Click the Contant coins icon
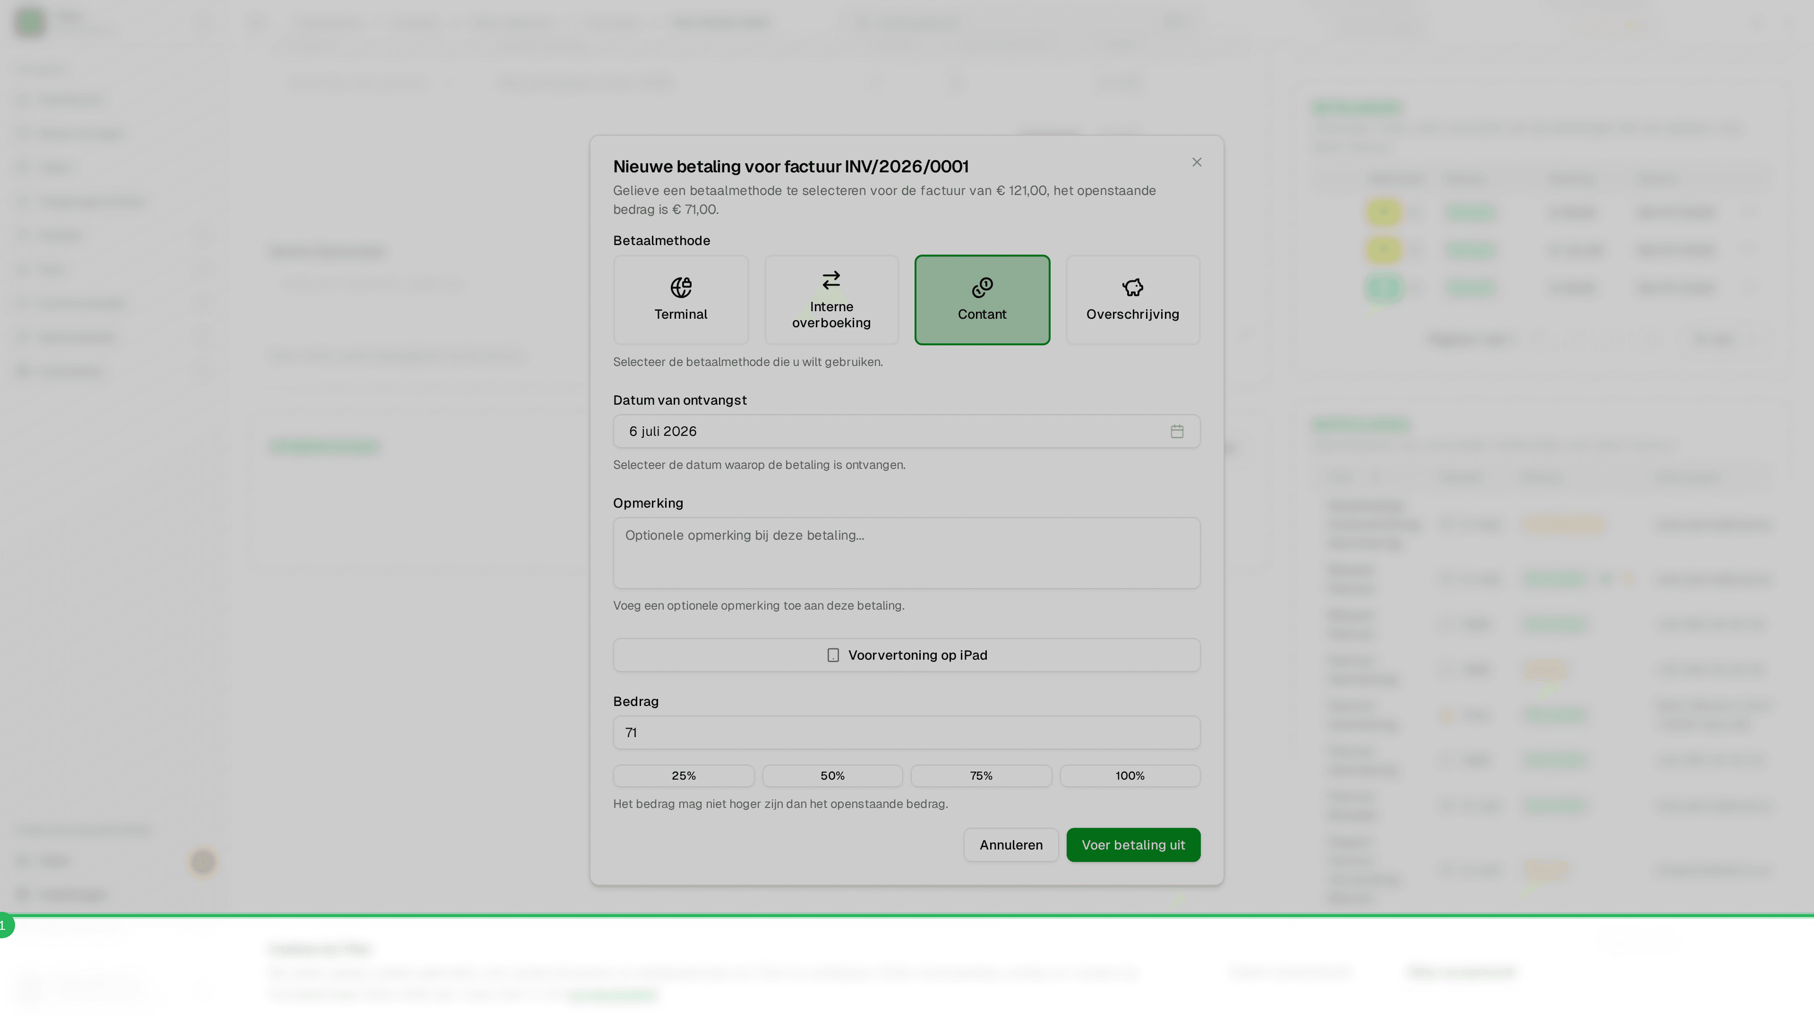The image size is (1814, 1020). [x=982, y=287]
